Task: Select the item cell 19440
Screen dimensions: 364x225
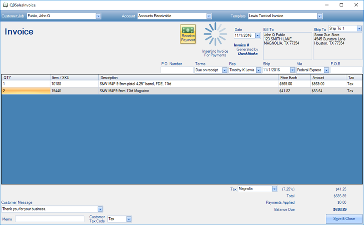Action: (74, 91)
